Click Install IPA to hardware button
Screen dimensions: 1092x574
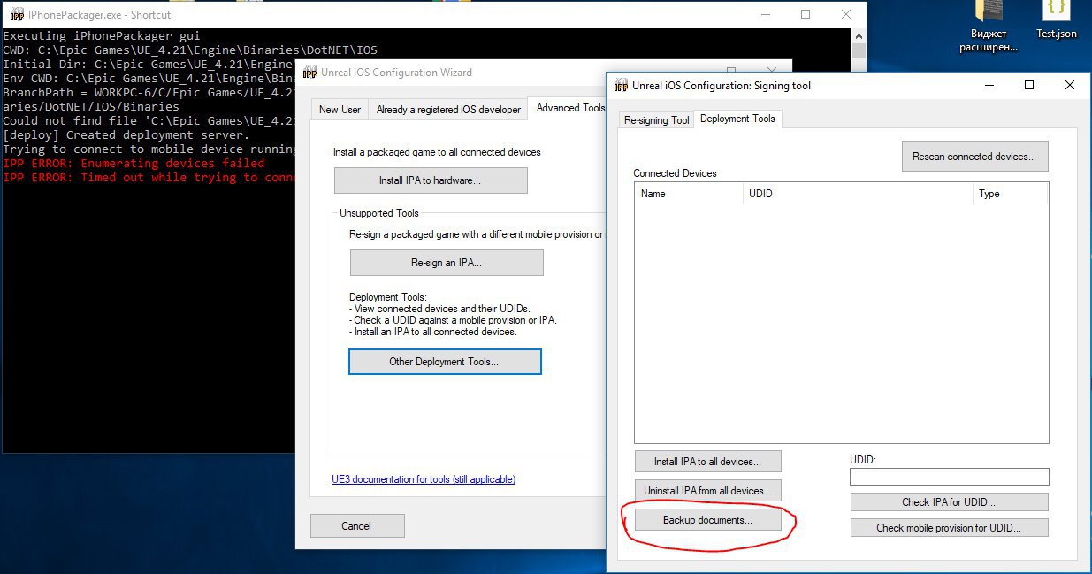point(431,180)
